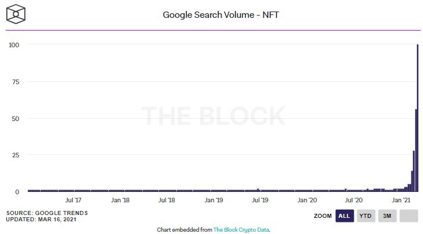Click the Jul '17 x-axis label
Image resolution: width=423 pixels, height=234 pixels.
pos(73,201)
